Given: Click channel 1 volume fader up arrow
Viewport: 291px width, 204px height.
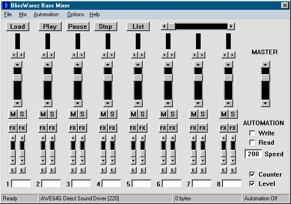Looking at the screenshot, I should point(18,64).
